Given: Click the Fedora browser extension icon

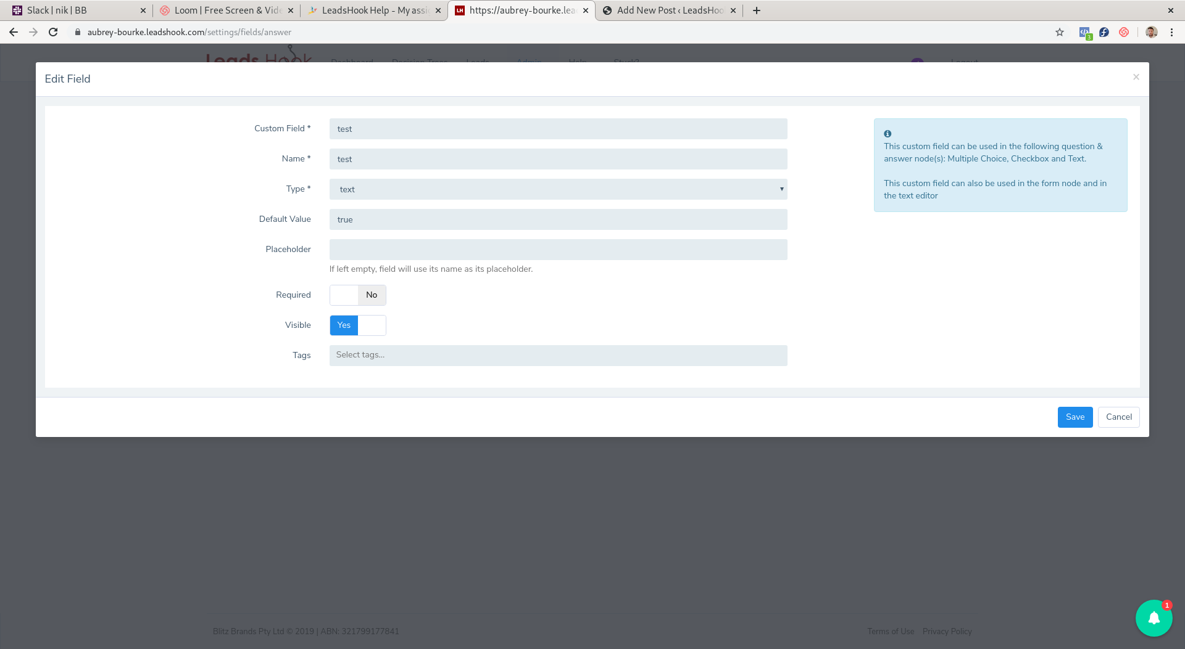Looking at the screenshot, I should click(1104, 32).
